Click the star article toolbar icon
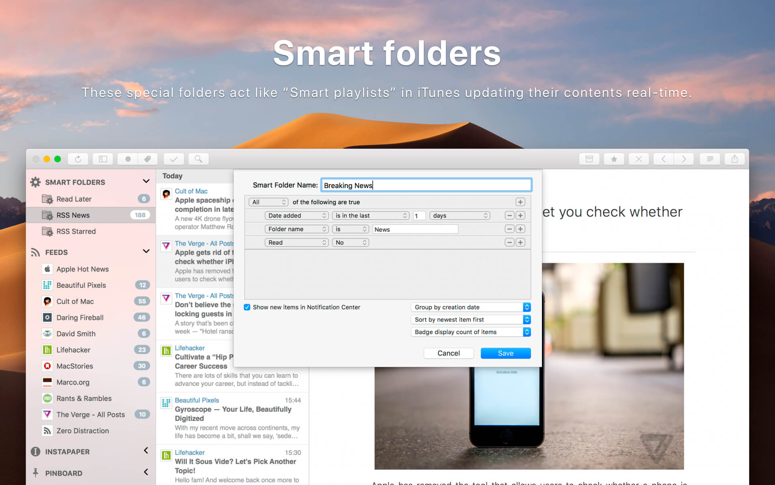775x485 pixels. pos(614,159)
